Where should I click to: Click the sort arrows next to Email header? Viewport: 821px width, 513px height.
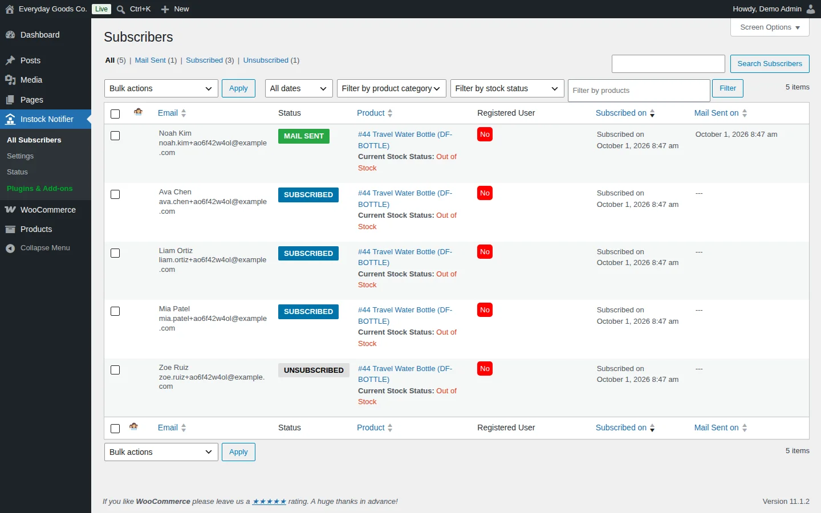pyautogui.click(x=184, y=113)
